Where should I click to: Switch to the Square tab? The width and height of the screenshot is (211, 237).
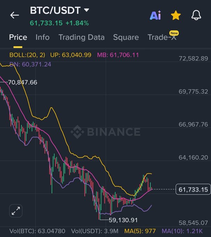point(126,37)
